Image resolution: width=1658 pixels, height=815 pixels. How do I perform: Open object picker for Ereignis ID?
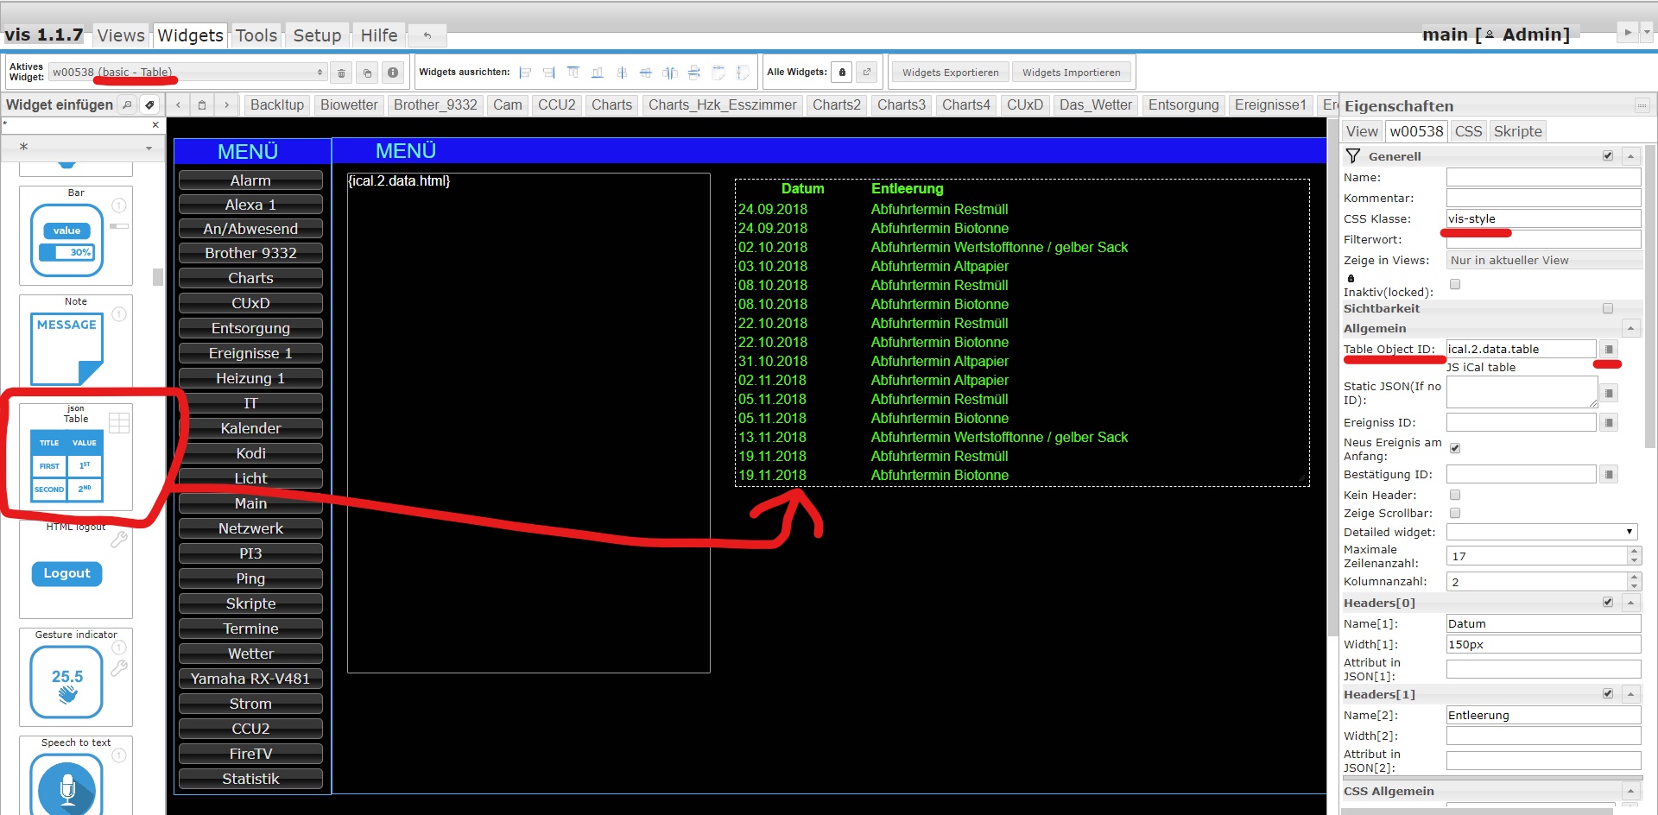coord(1609,422)
